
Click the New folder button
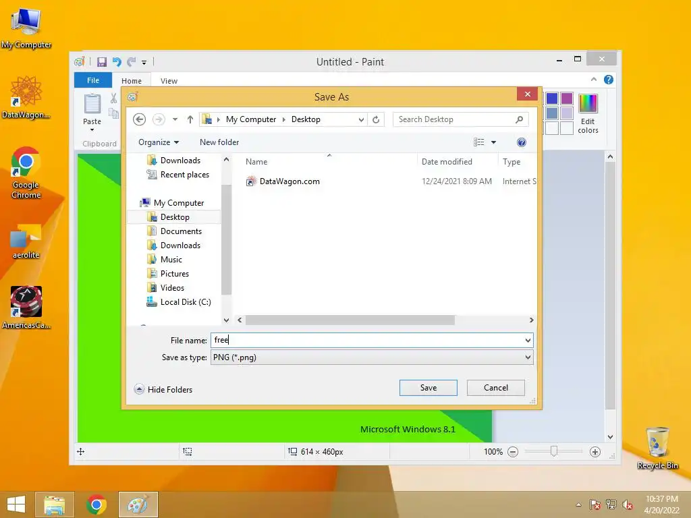coord(219,142)
